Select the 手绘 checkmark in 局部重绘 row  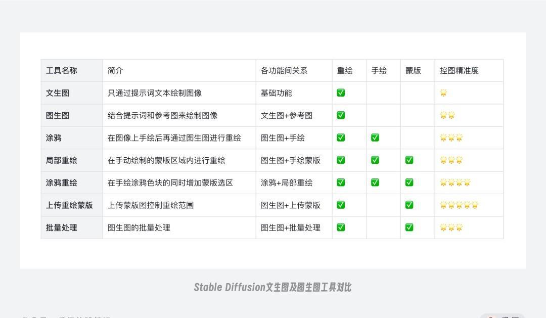pyautogui.click(x=375, y=160)
